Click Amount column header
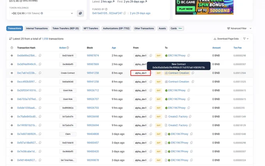 tap(216, 48)
